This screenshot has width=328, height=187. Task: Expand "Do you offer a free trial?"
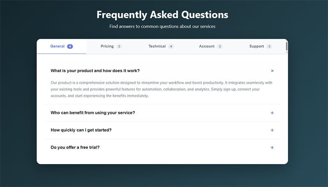click(x=75, y=148)
